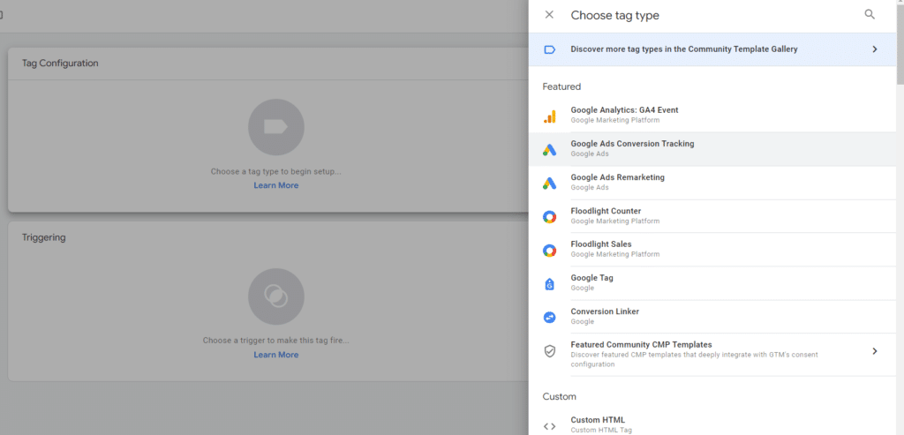The image size is (904, 435).
Task: Click the Google Marketing Platform subtitle under GA4 Event
Action: (615, 120)
